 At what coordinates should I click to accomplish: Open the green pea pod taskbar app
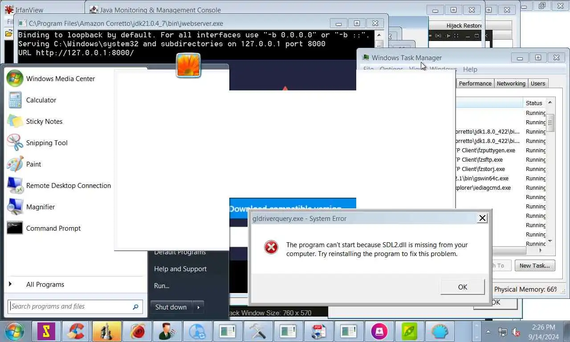(x=409, y=331)
